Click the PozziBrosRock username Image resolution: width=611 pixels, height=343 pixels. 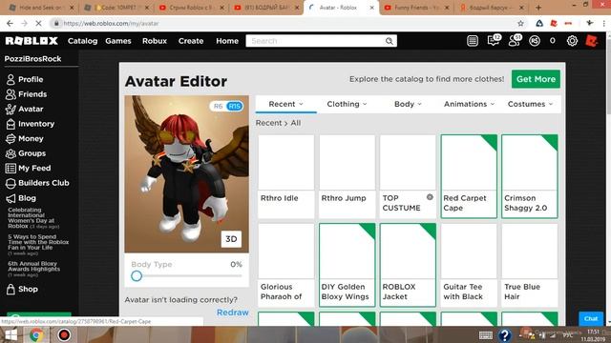point(32,59)
